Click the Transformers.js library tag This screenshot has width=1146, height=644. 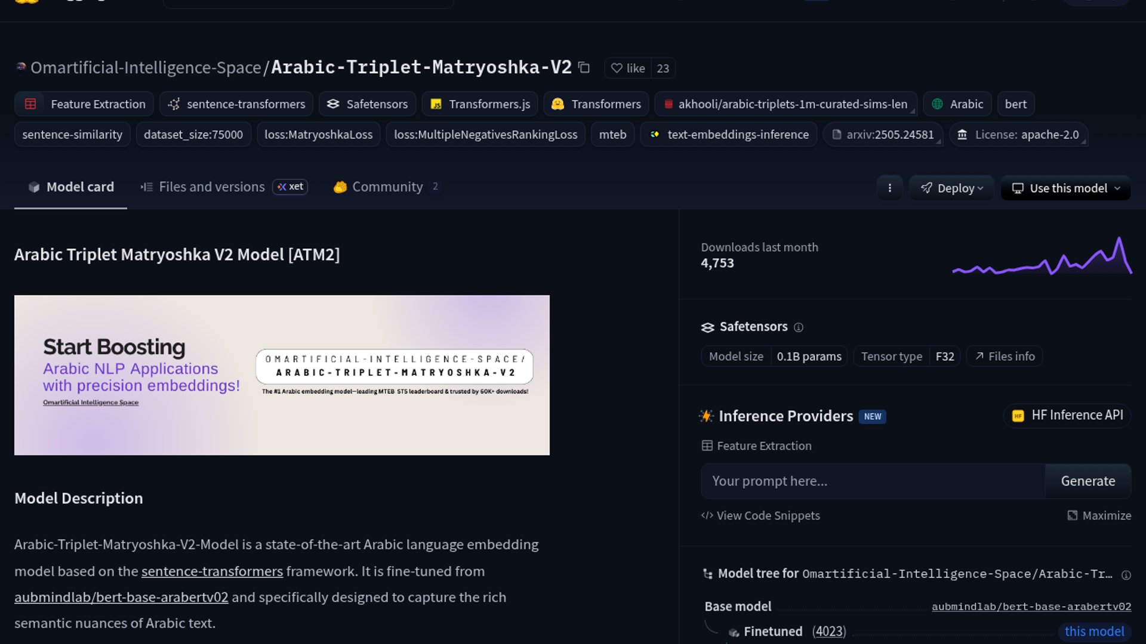(480, 104)
